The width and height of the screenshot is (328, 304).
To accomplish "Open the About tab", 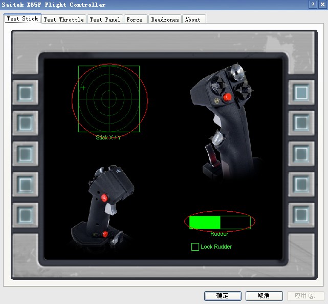I will point(194,19).
